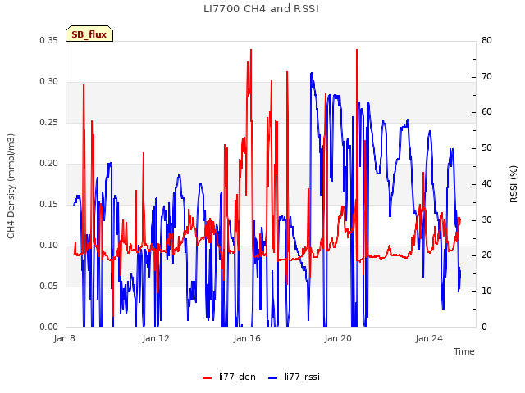
Task: Toggle the li77_den legend entry
Action: pos(229,377)
